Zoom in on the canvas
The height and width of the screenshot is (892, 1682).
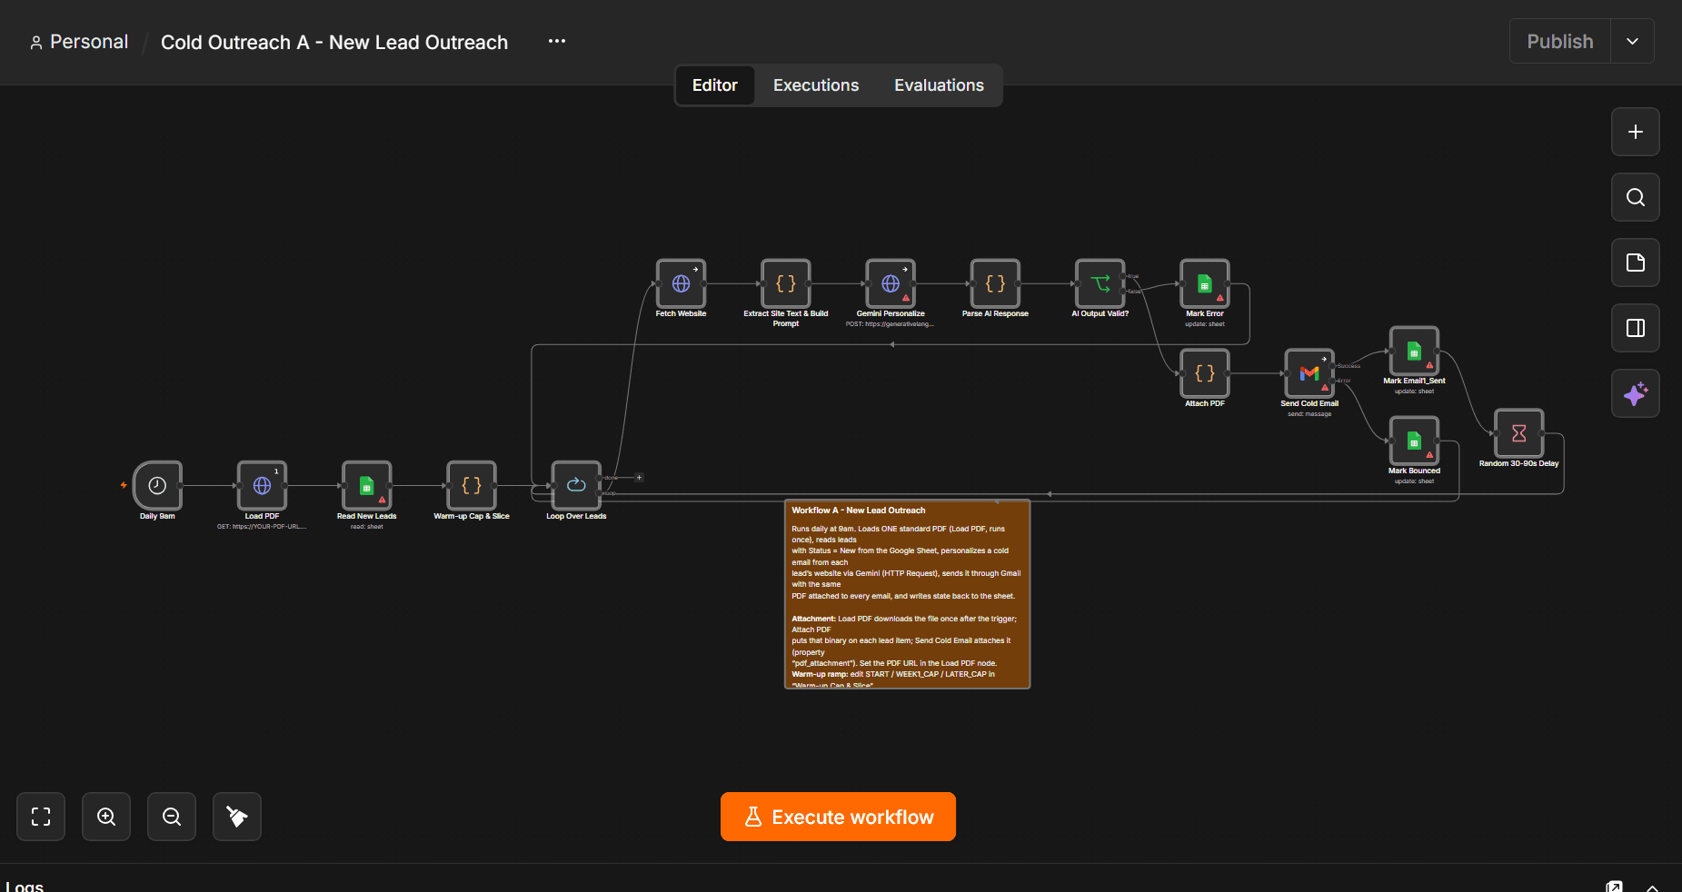(106, 817)
